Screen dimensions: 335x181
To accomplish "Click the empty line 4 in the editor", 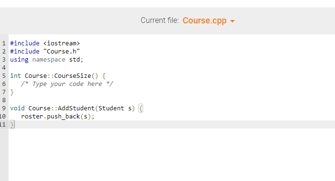I will [172, 68].
